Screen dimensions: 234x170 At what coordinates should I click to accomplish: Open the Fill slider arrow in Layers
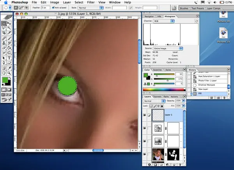pos(184,106)
